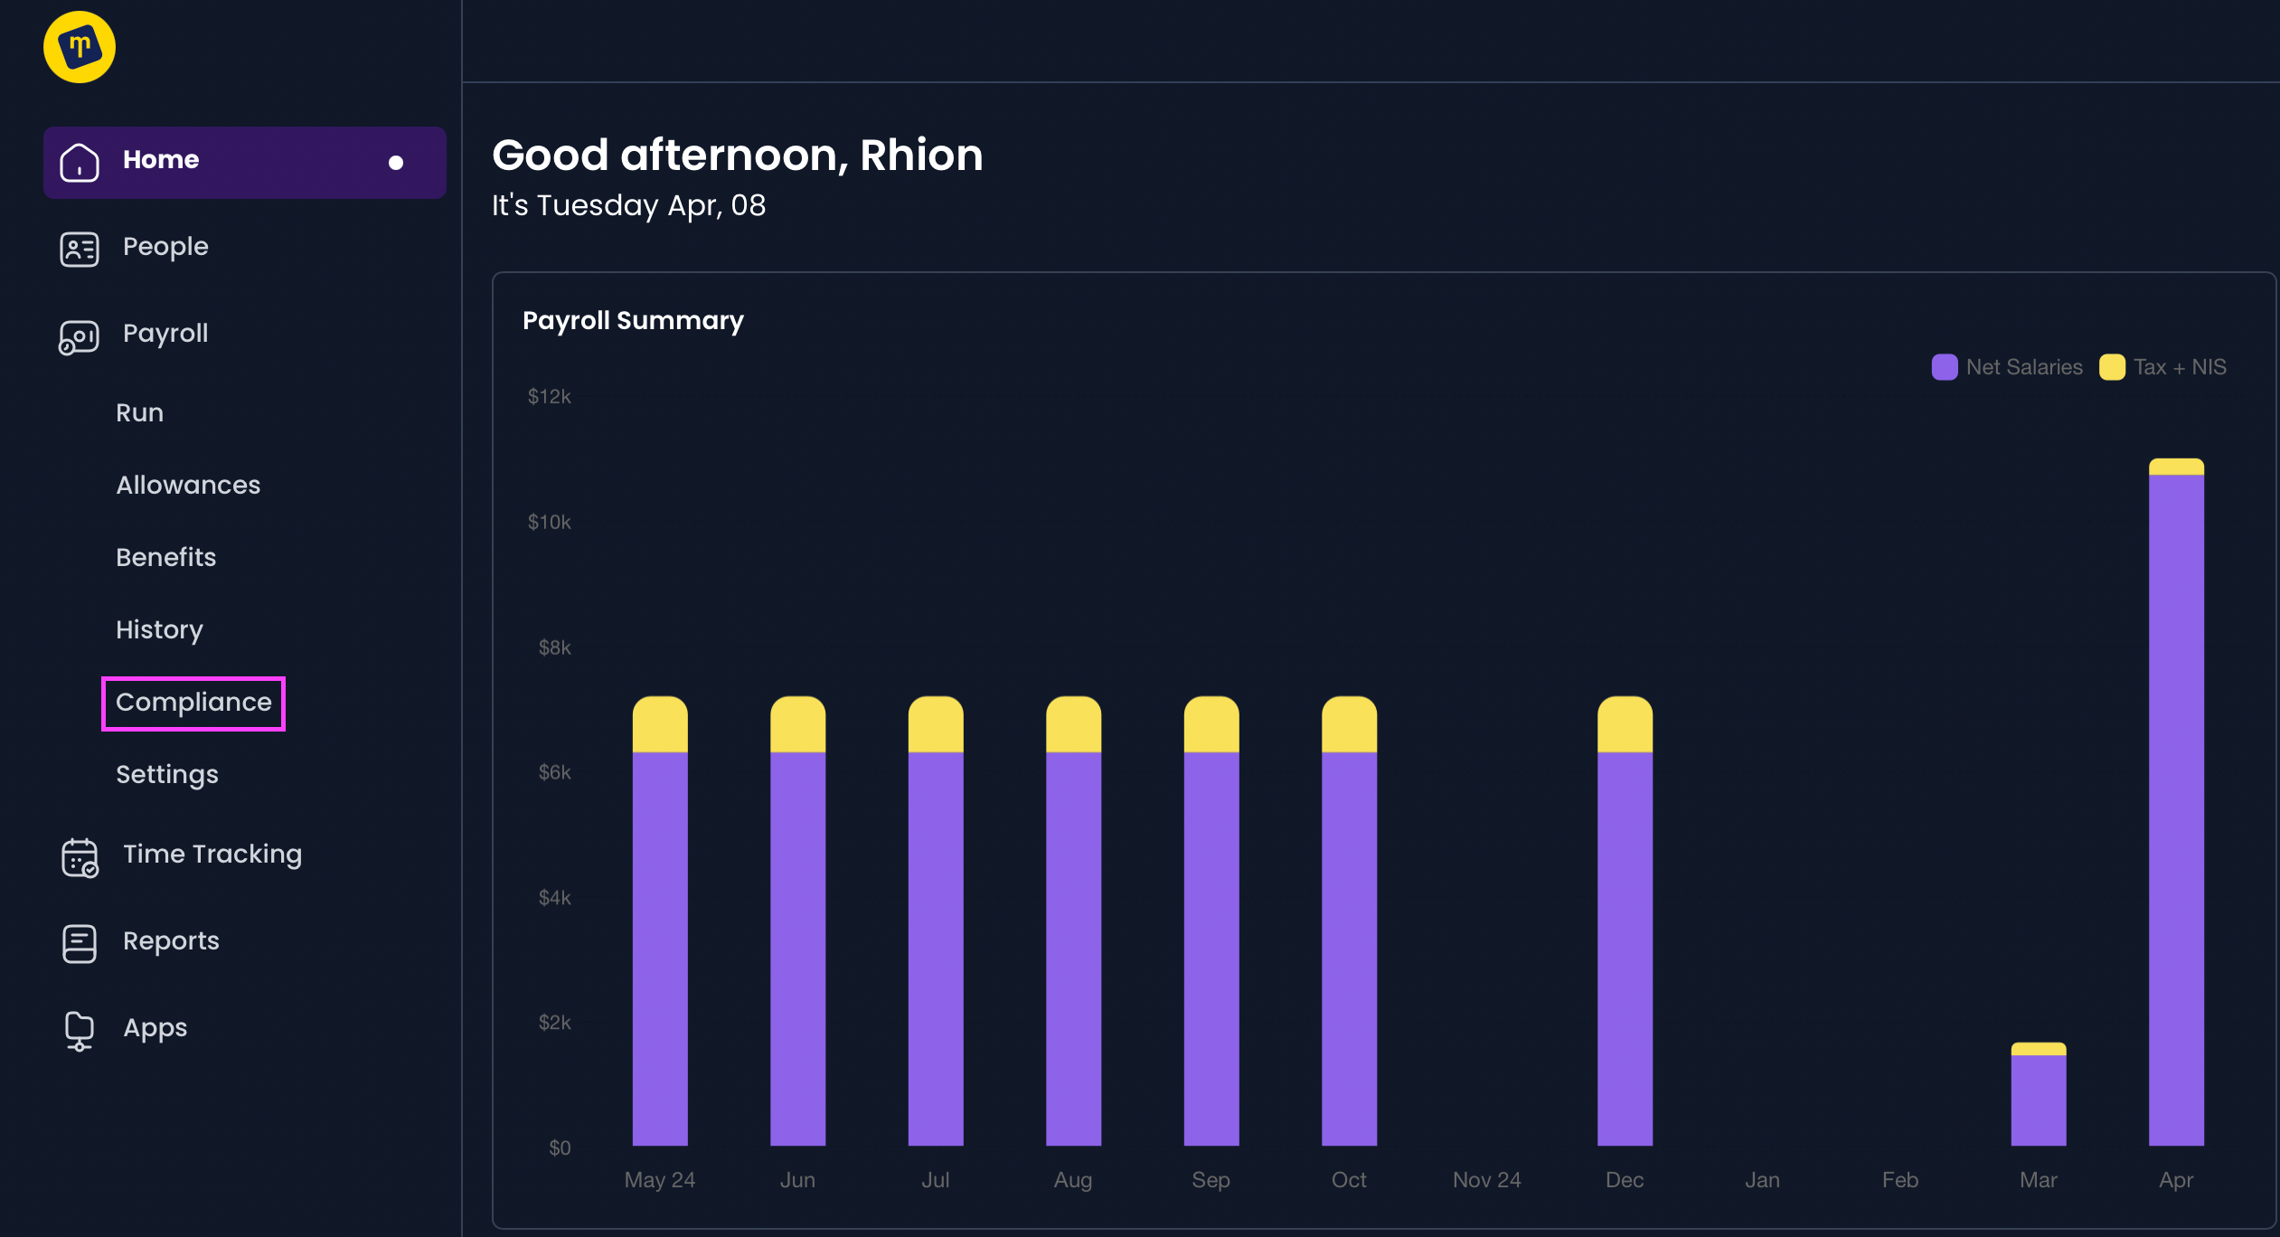The height and width of the screenshot is (1237, 2280).
Task: Click the Payroll money icon
Action: click(x=80, y=336)
